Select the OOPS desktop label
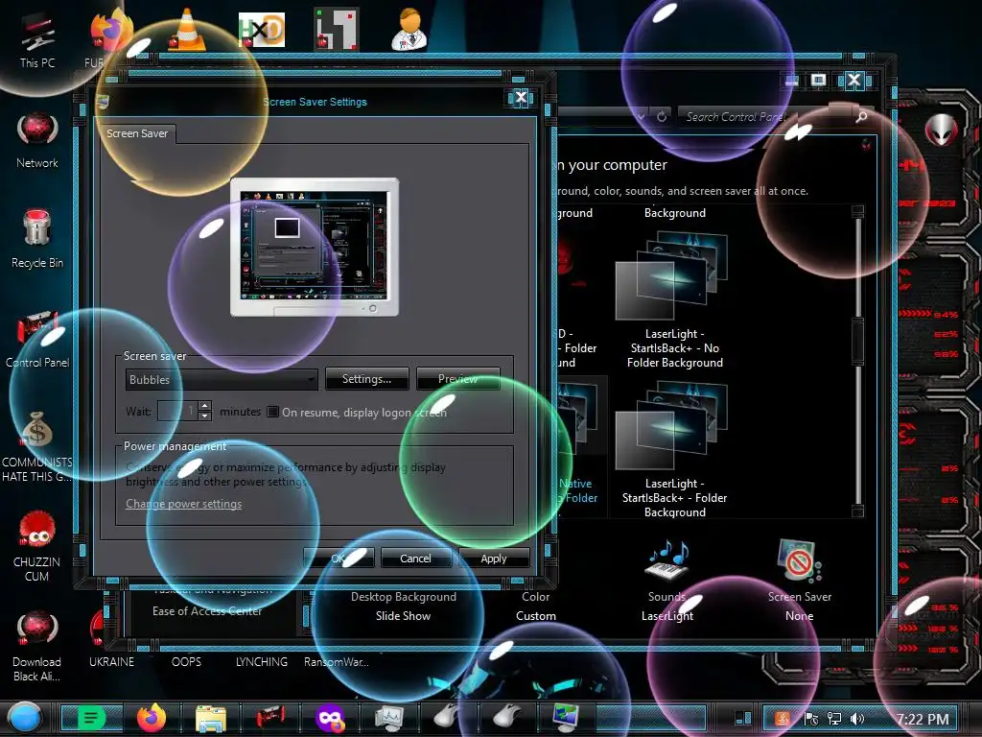Screen dimensions: 982x737 coord(187,662)
